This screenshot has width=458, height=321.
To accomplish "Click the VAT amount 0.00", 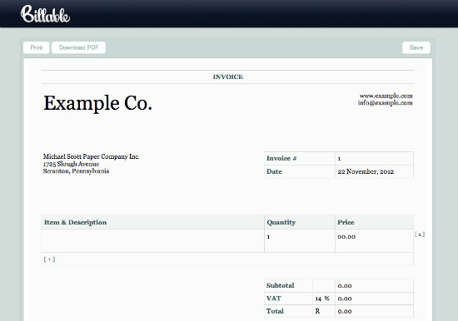I will coord(374,299).
